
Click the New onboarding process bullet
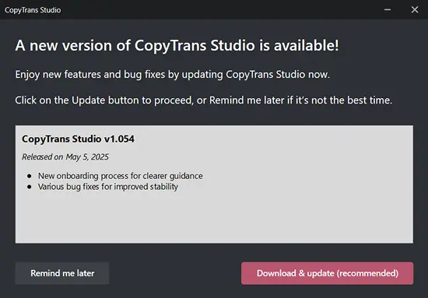point(121,176)
